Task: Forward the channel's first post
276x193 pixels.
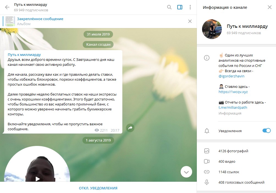Action: pos(130,128)
